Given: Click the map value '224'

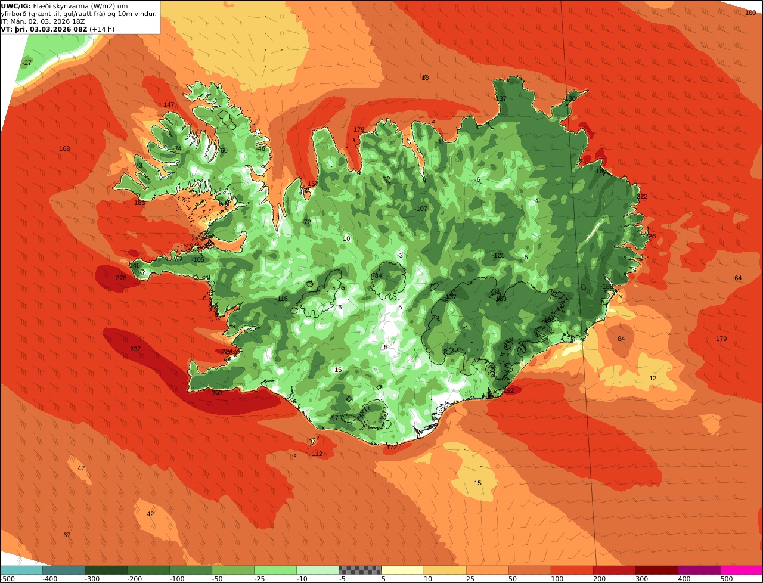Looking at the screenshot, I should tap(227, 352).
